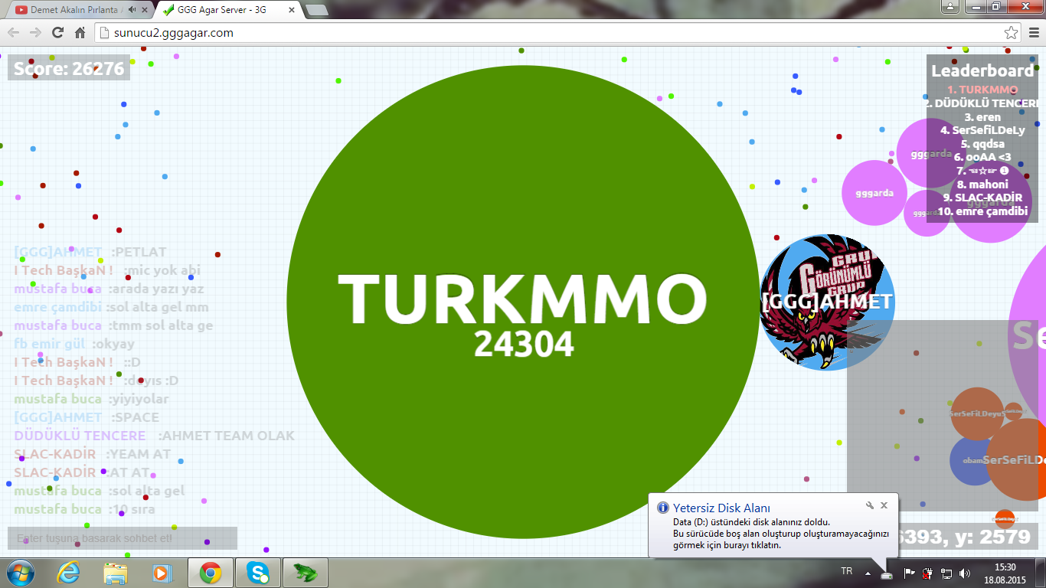This screenshot has height=588, width=1046.
Task: Mute the Demet Akalın tab audio icon
Action: coord(132,10)
